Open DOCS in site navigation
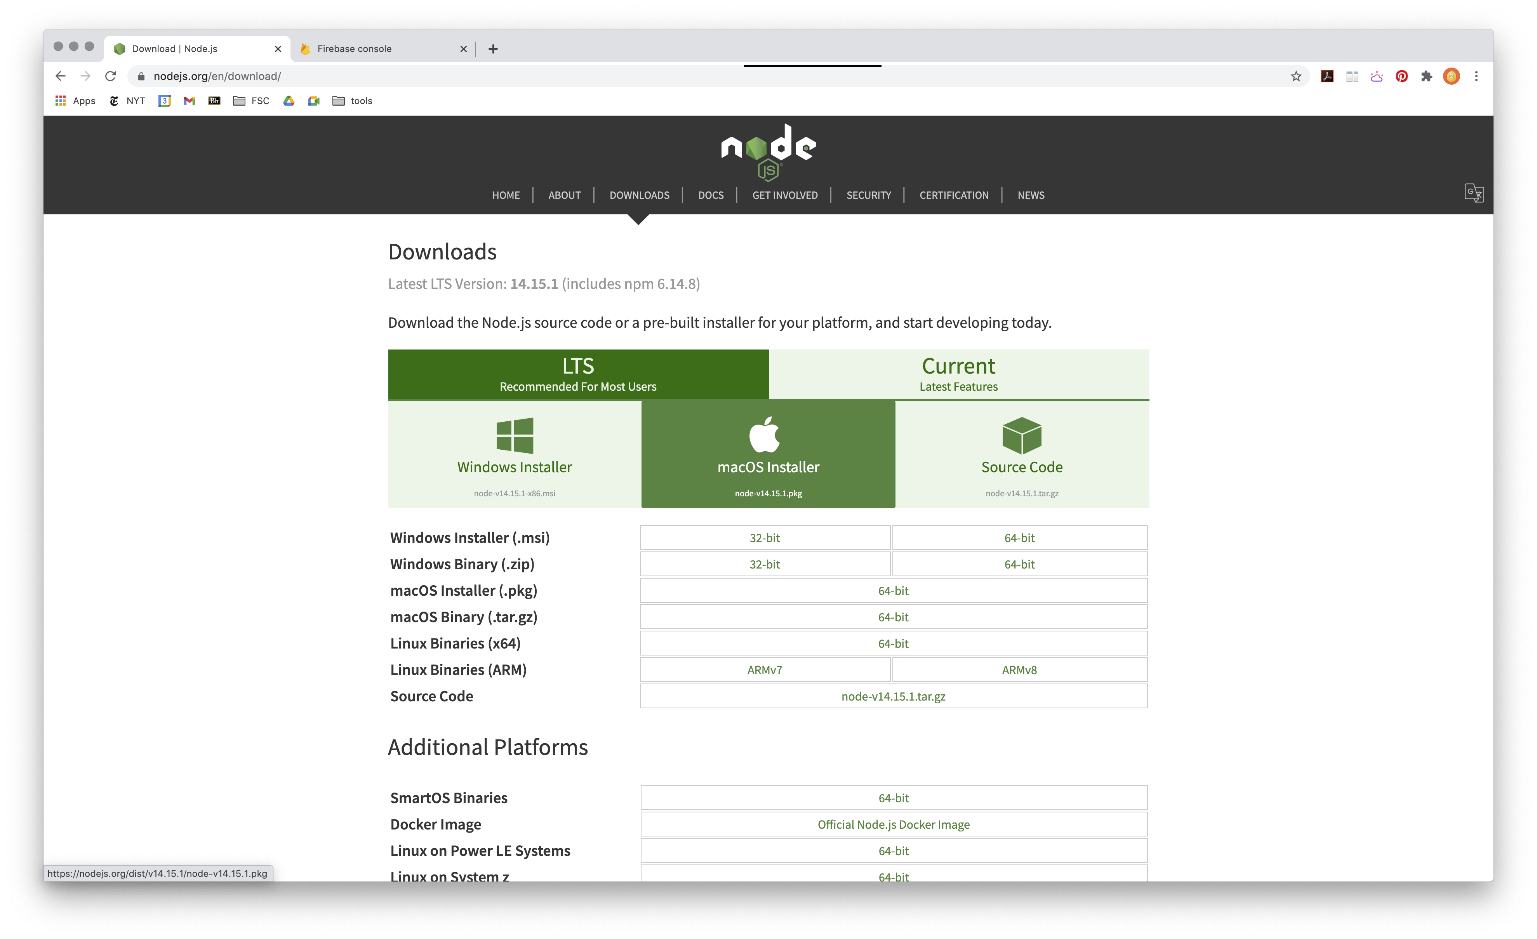 (711, 195)
